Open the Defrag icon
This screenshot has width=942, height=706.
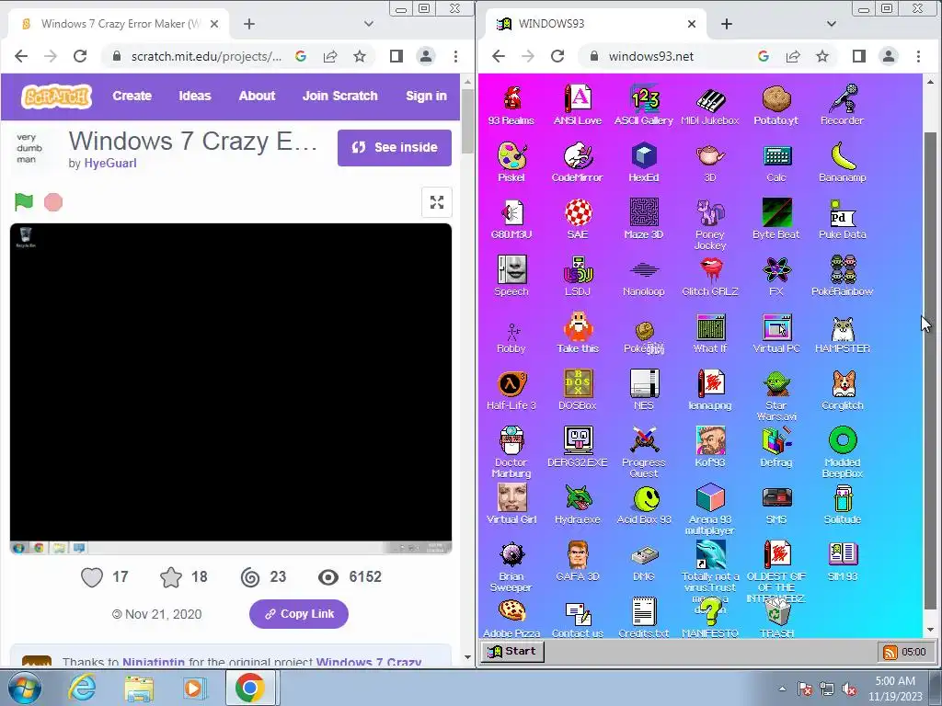[776, 447]
